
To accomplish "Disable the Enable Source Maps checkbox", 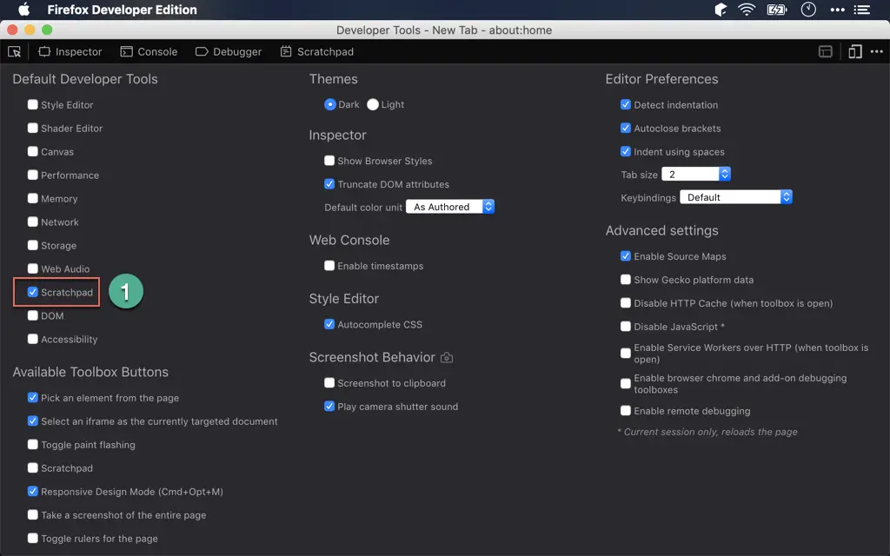I will pyautogui.click(x=626, y=256).
